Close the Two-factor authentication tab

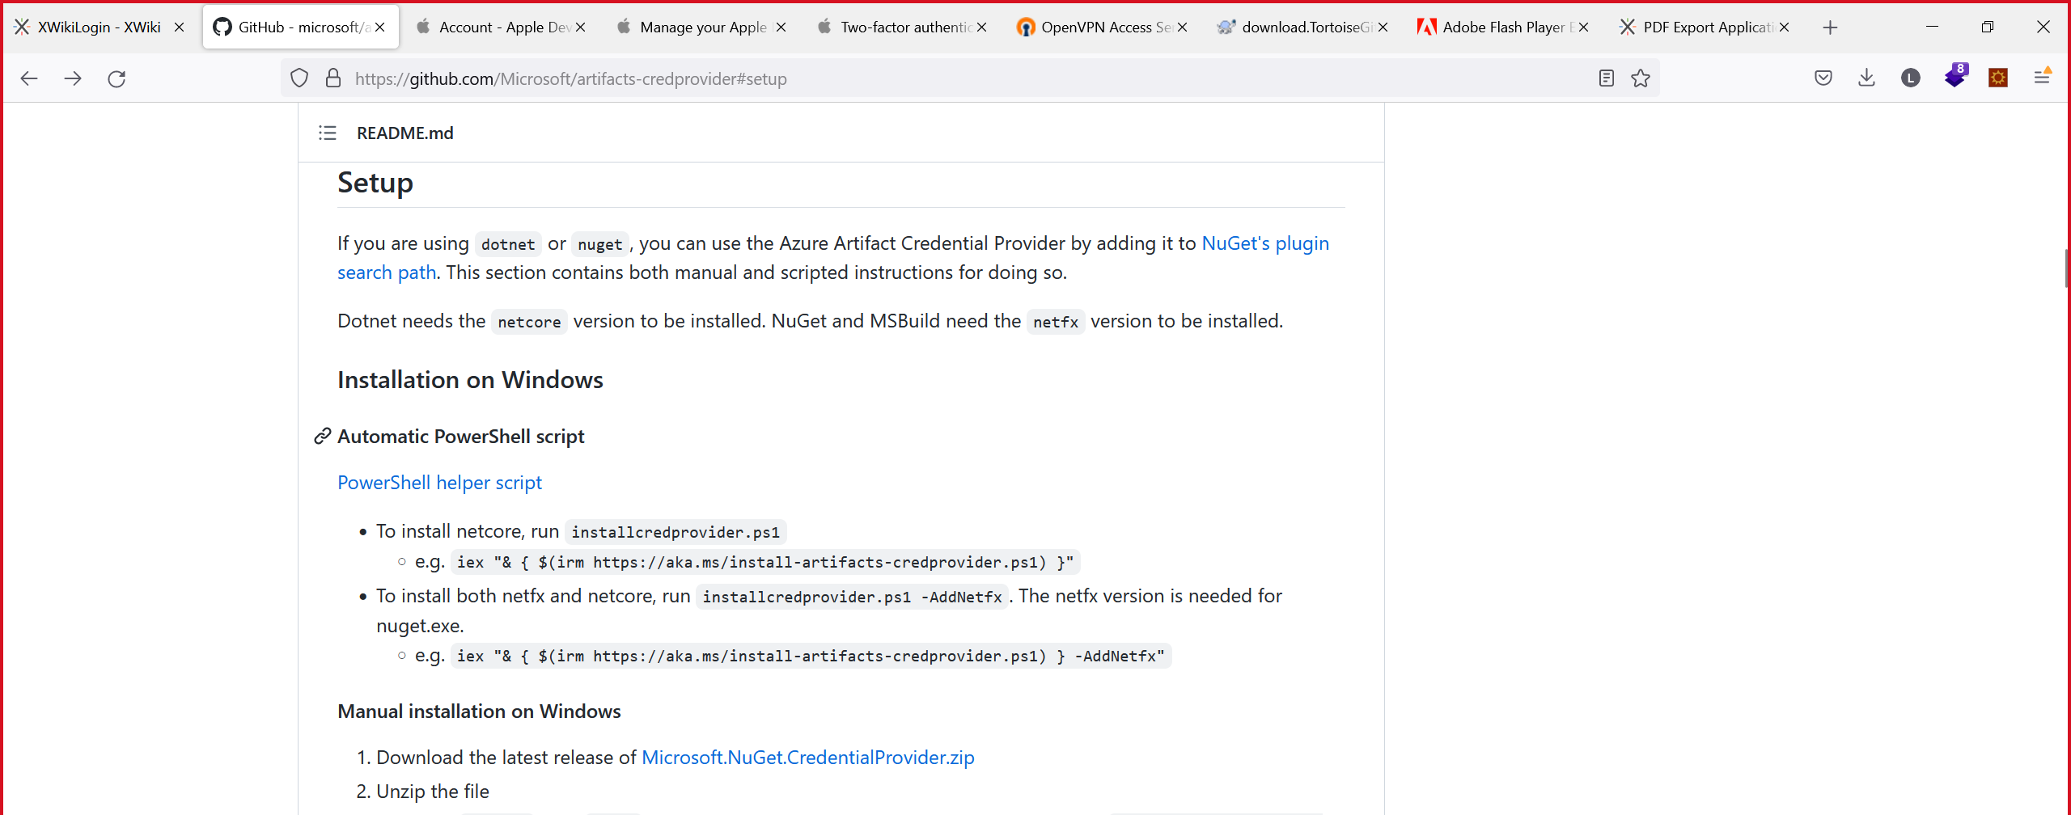tap(981, 27)
